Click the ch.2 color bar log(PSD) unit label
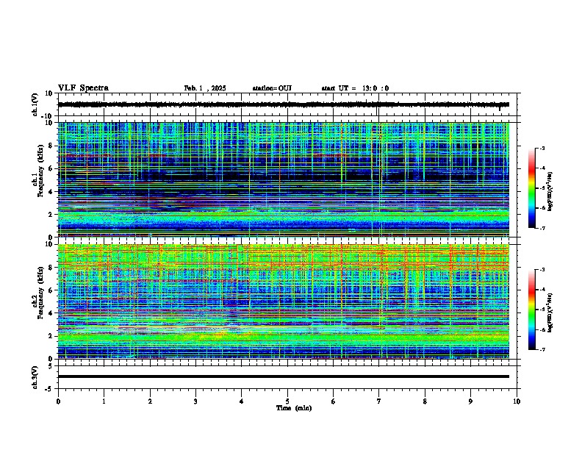This screenshot has width=582, height=450. pos(550,312)
